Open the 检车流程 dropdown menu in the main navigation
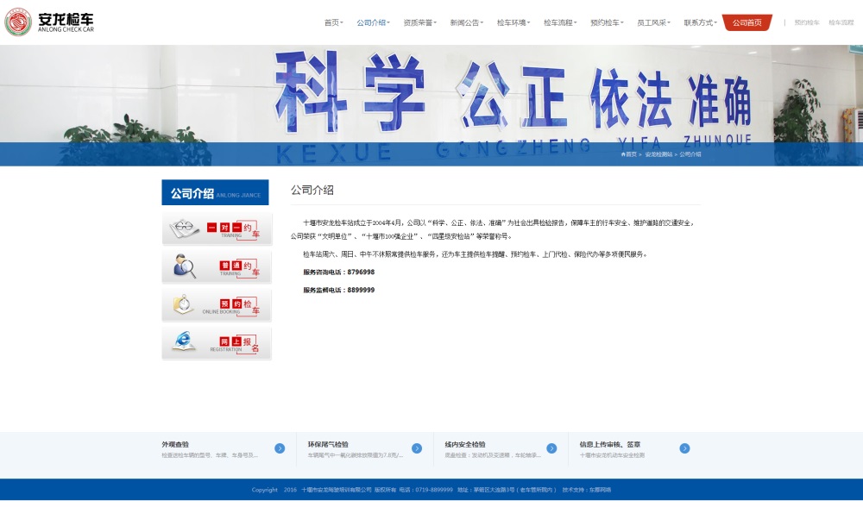 click(x=560, y=22)
